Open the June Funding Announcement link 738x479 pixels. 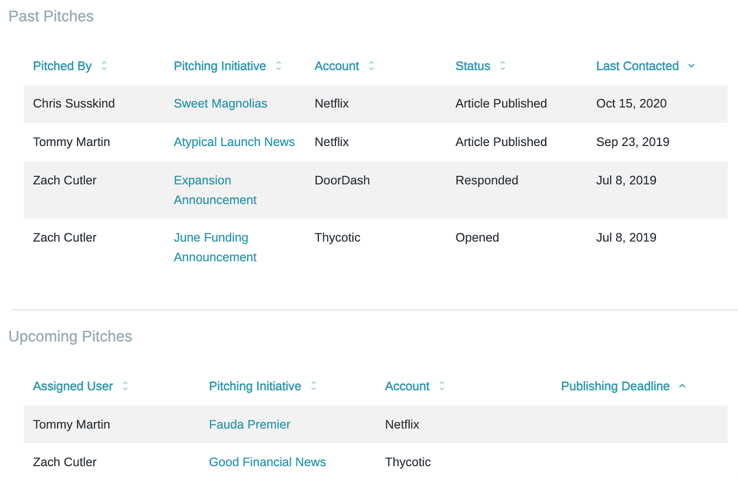215,247
